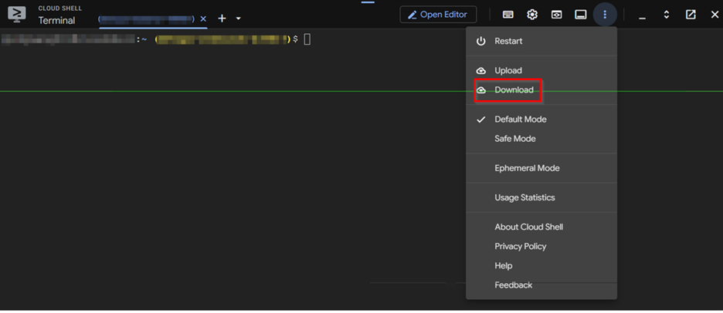723x313 pixels.
Task: Open Cloud Shell in new window
Action: (691, 15)
